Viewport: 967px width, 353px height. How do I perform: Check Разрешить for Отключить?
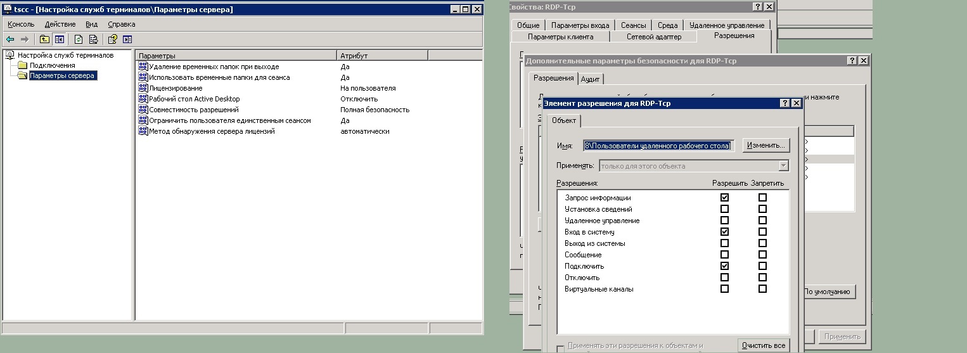[x=724, y=278]
